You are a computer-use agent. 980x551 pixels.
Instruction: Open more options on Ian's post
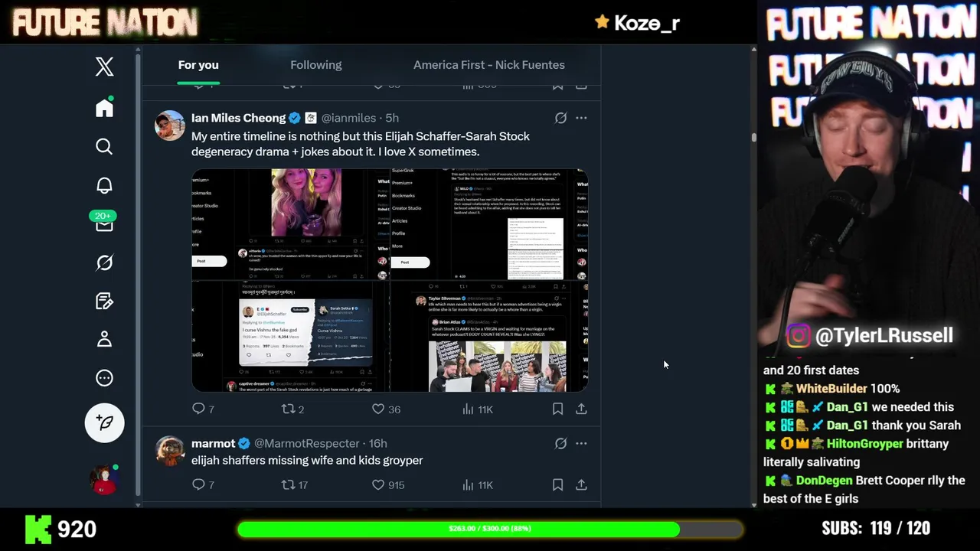coord(581,118)
